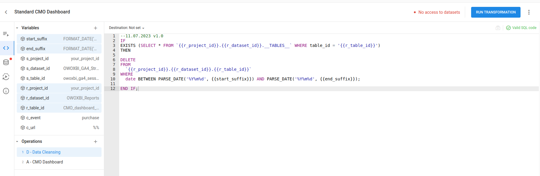Collapse the Variables section
Screen dimensions: 540x176
click(17, 28)
